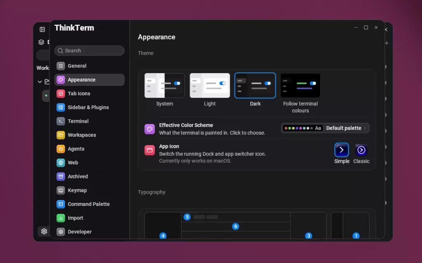Click the Appearance palette icon in sidebar
The image size is (422, 263).
[61, 80]
